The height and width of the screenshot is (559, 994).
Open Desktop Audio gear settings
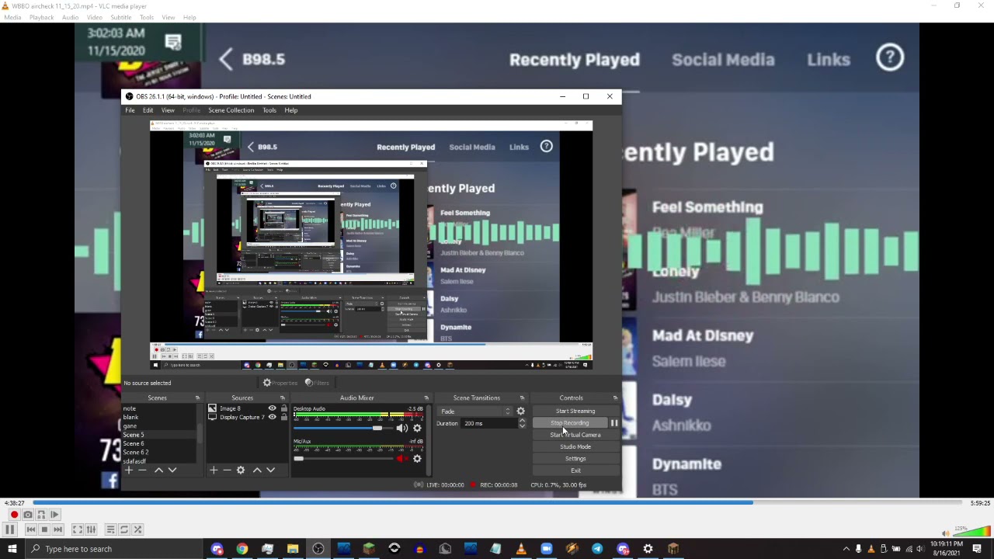pos(417,429)
